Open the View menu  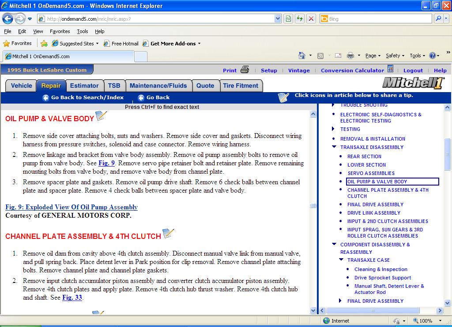[x=38, y=31]
